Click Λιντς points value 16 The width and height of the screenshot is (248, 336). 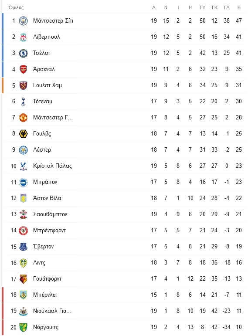[239, 263]
